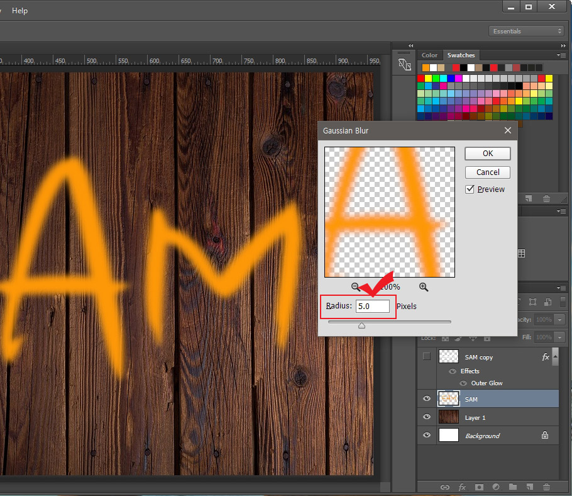Open the 3D panel icon in the dock
Viewport: 572px width, 496px height.
tap(405, 65)
